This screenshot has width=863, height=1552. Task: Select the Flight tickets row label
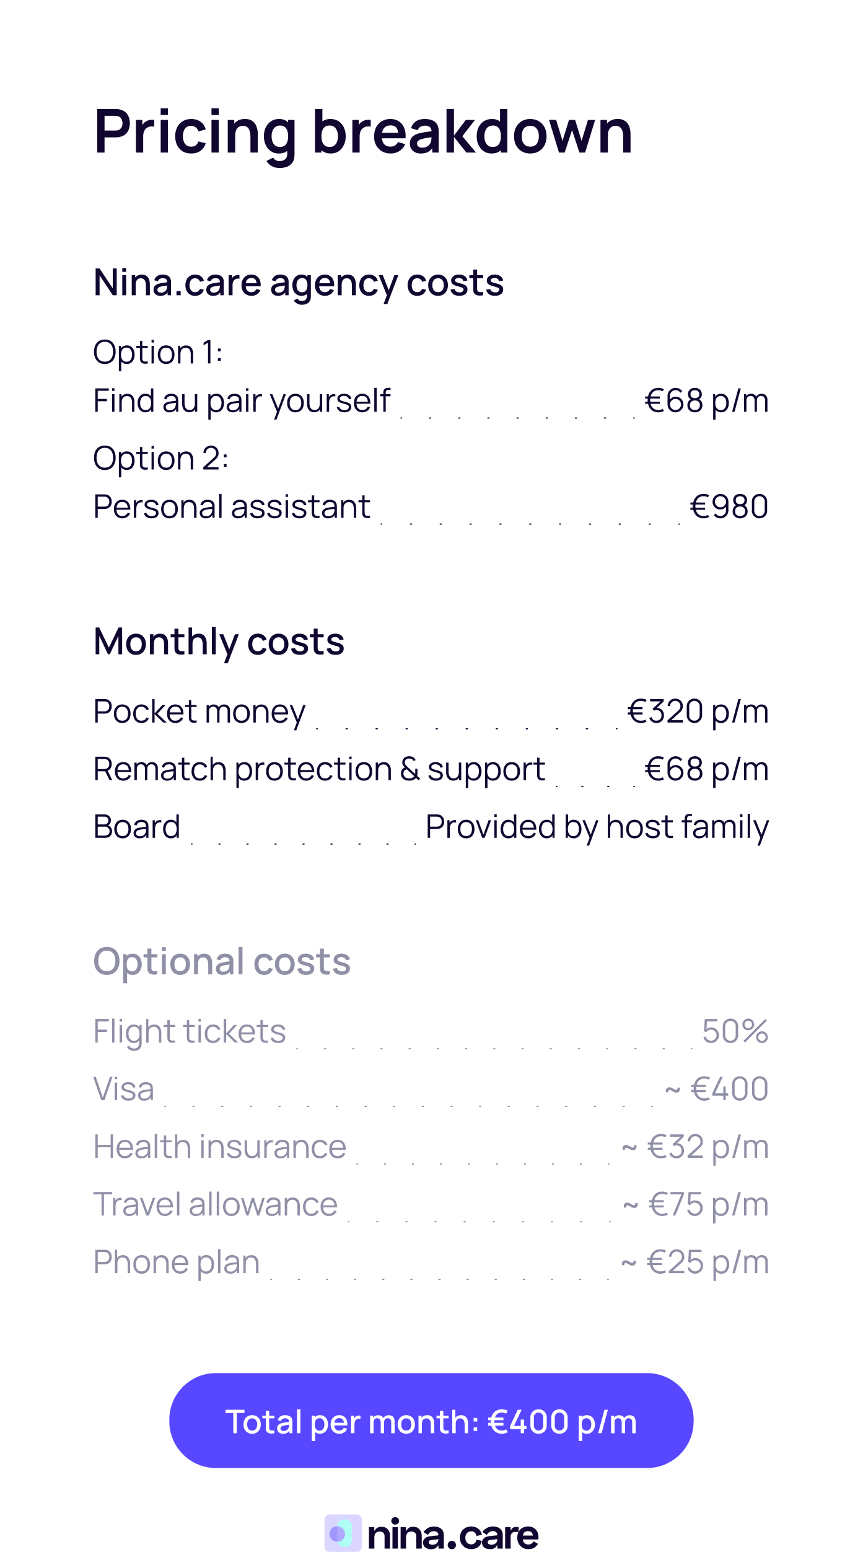point(190,1031)
